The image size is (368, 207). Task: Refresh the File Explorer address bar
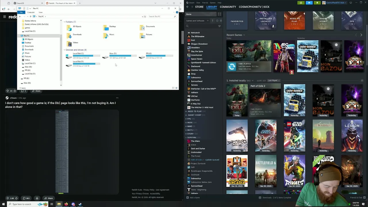click(x=145, y=16)
